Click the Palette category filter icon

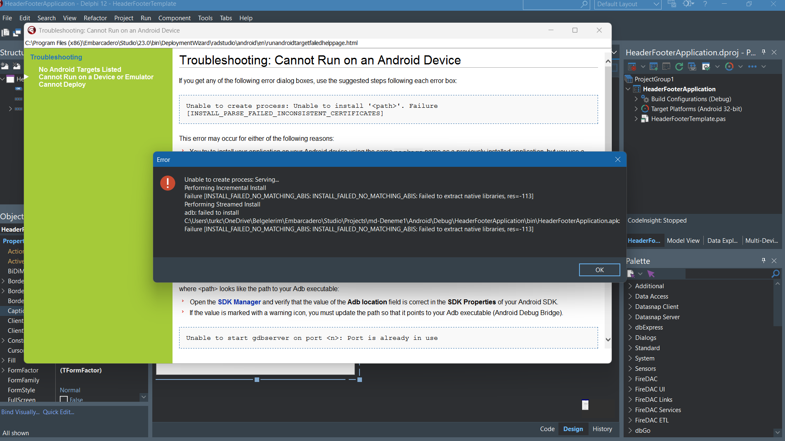pos(631,273)
